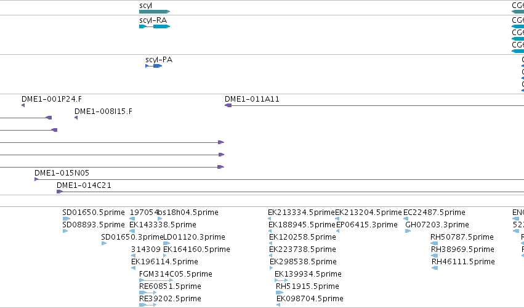
Task: Click the GH07203.3prime label
Action: tap(437, 225)
